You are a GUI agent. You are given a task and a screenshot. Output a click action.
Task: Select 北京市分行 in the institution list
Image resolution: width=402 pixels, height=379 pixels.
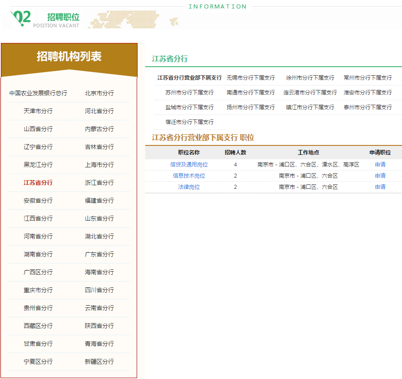point(99,93)
